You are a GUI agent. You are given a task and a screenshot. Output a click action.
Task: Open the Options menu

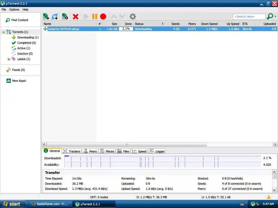[14, 9]
